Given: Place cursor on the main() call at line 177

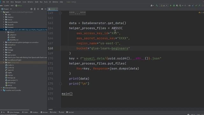Looking at the screenshot, I should click(67, 94).
